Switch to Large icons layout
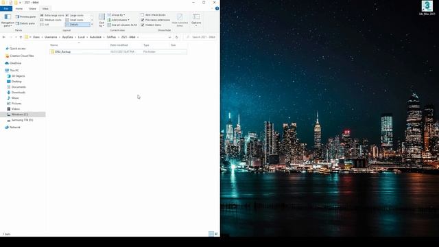 coord(75,15)
